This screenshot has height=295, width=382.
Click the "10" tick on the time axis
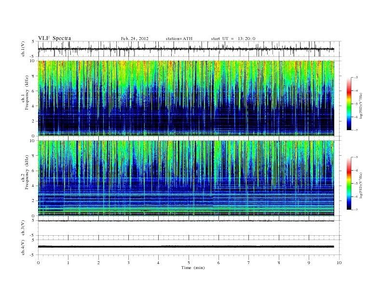coord(339,263)
